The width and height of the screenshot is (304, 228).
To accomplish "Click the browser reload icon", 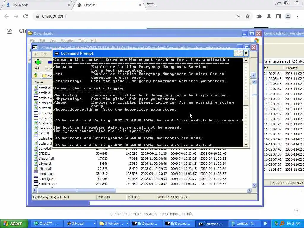I will pyautogui.click(x=26, y=16).
